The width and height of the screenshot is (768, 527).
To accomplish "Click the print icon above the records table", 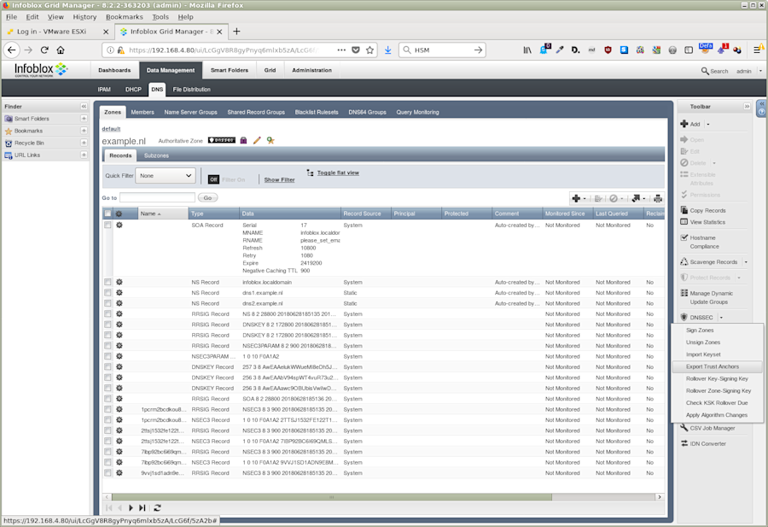I will pos(658,198).
